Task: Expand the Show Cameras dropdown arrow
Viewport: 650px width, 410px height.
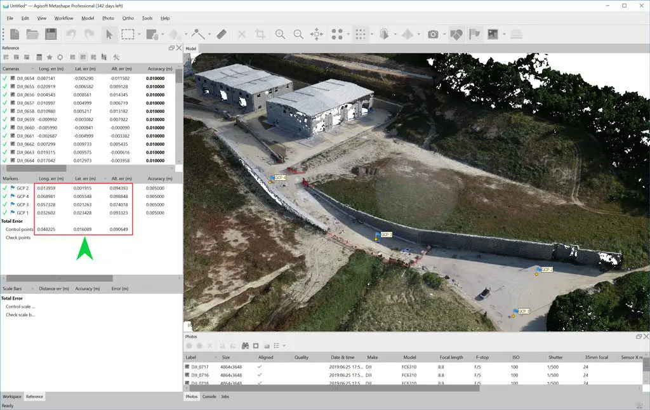Action: point(444,34)
